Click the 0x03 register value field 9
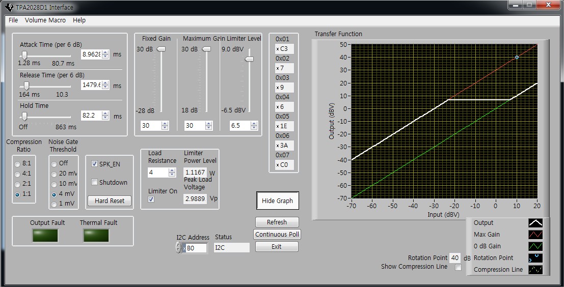The image size is (564, 287). 284,88
